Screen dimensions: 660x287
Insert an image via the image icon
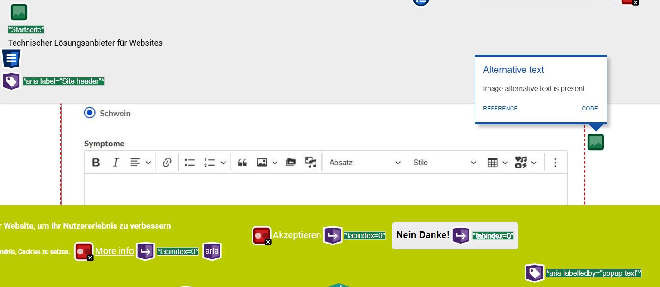[x=263, y=162]
